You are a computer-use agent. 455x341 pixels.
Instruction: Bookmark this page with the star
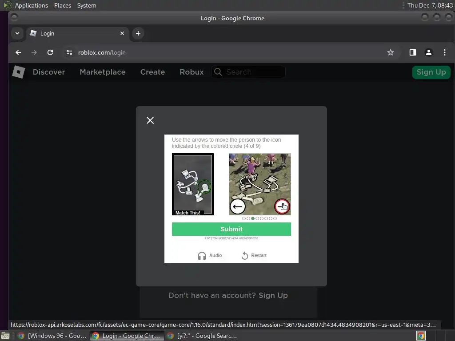391,52
